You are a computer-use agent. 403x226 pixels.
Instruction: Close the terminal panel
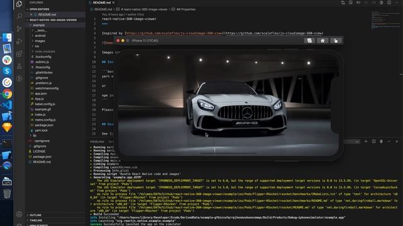point(397,141)
